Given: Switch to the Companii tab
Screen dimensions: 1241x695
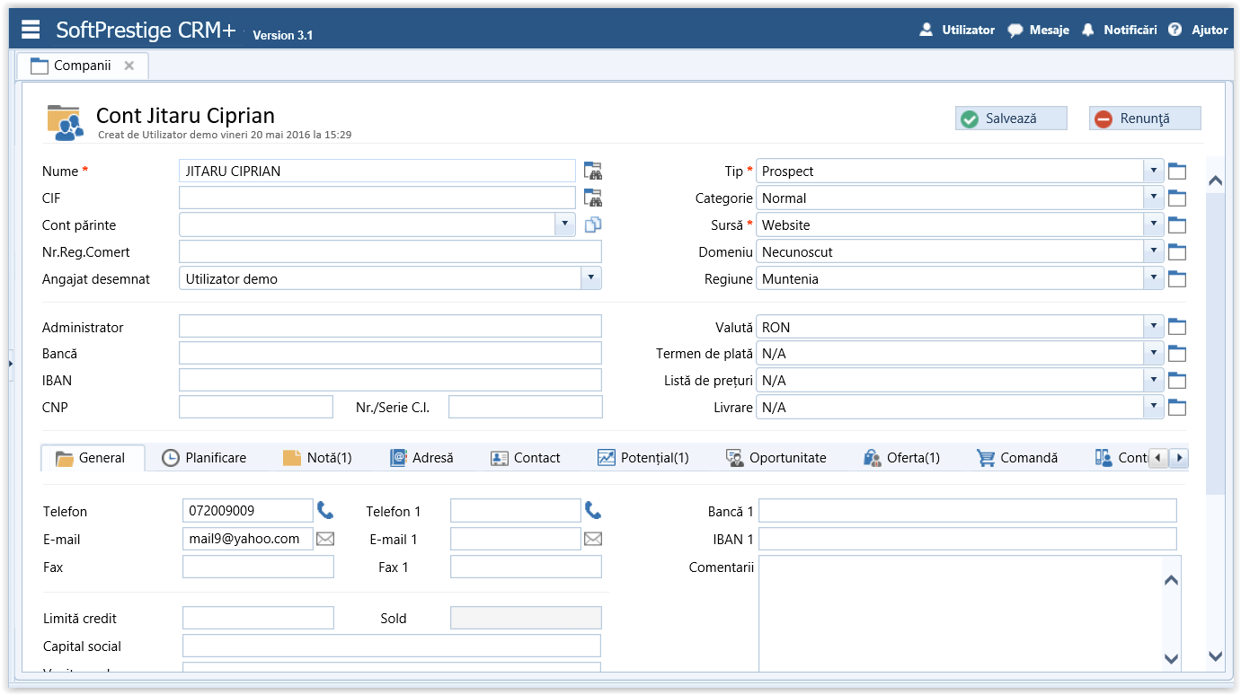Looking at the screenshot, I should click(82, 66).
